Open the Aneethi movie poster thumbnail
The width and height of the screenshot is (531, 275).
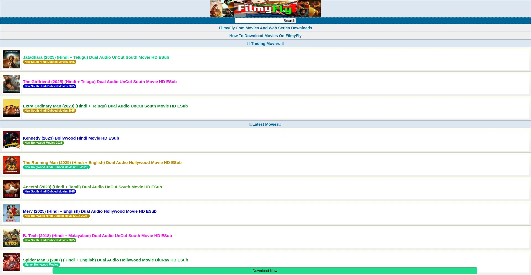pos(11,189)
